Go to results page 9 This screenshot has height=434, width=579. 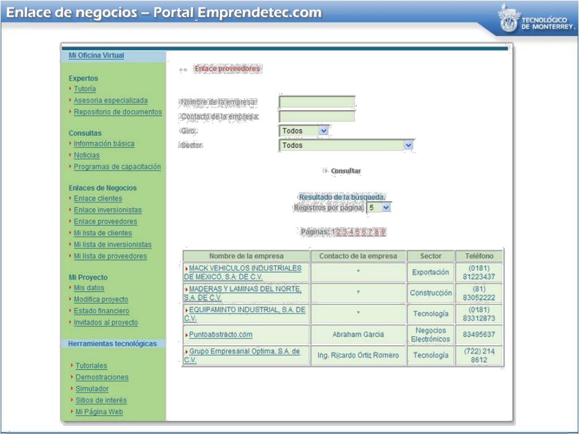point(383,232)
